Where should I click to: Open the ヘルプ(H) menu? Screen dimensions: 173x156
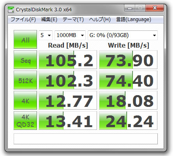100,19
